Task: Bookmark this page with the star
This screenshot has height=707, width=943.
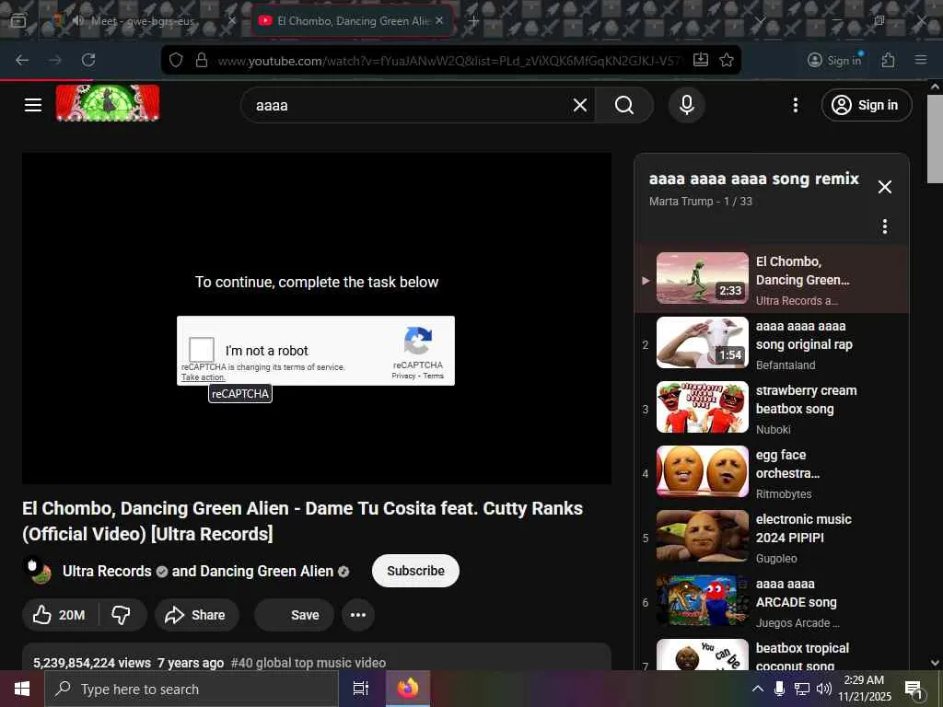Action: [727, 60]
